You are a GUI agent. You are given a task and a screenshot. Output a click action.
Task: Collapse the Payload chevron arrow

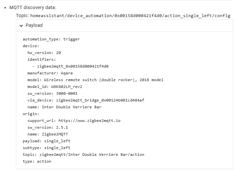[21, 26]
